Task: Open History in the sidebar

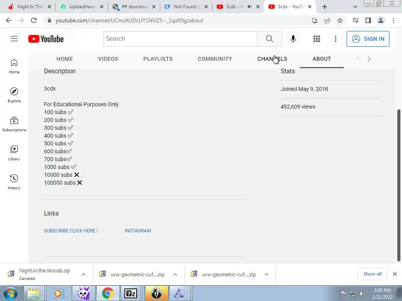Action: click(14, 182)
